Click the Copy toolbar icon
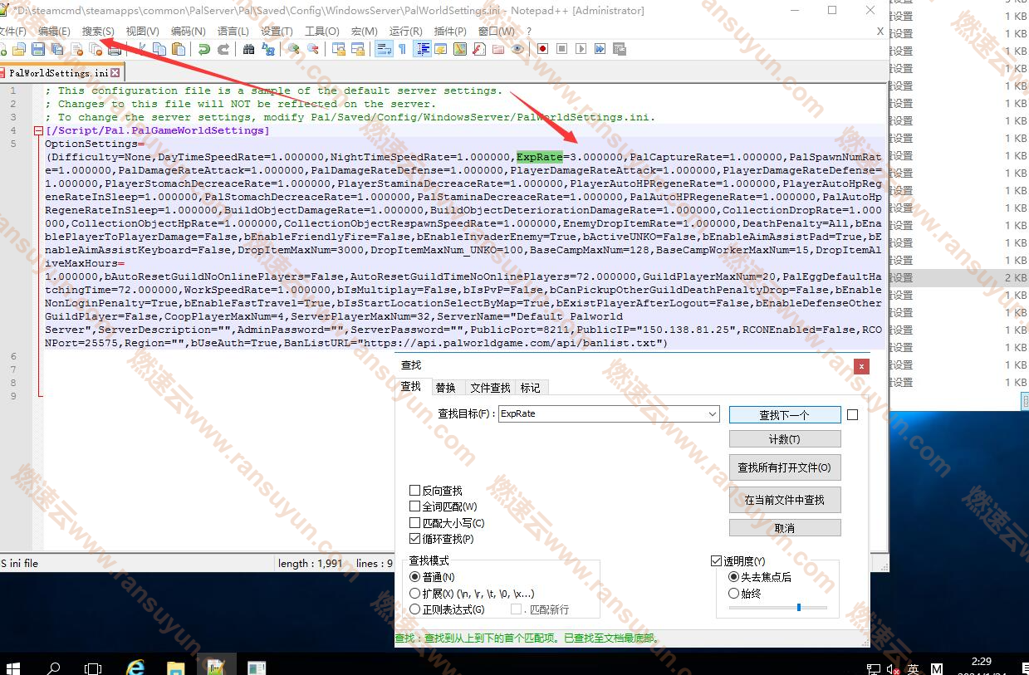The height and width of the screenshot is (675, 1029). pyautogui.click(x=160, y=49)
